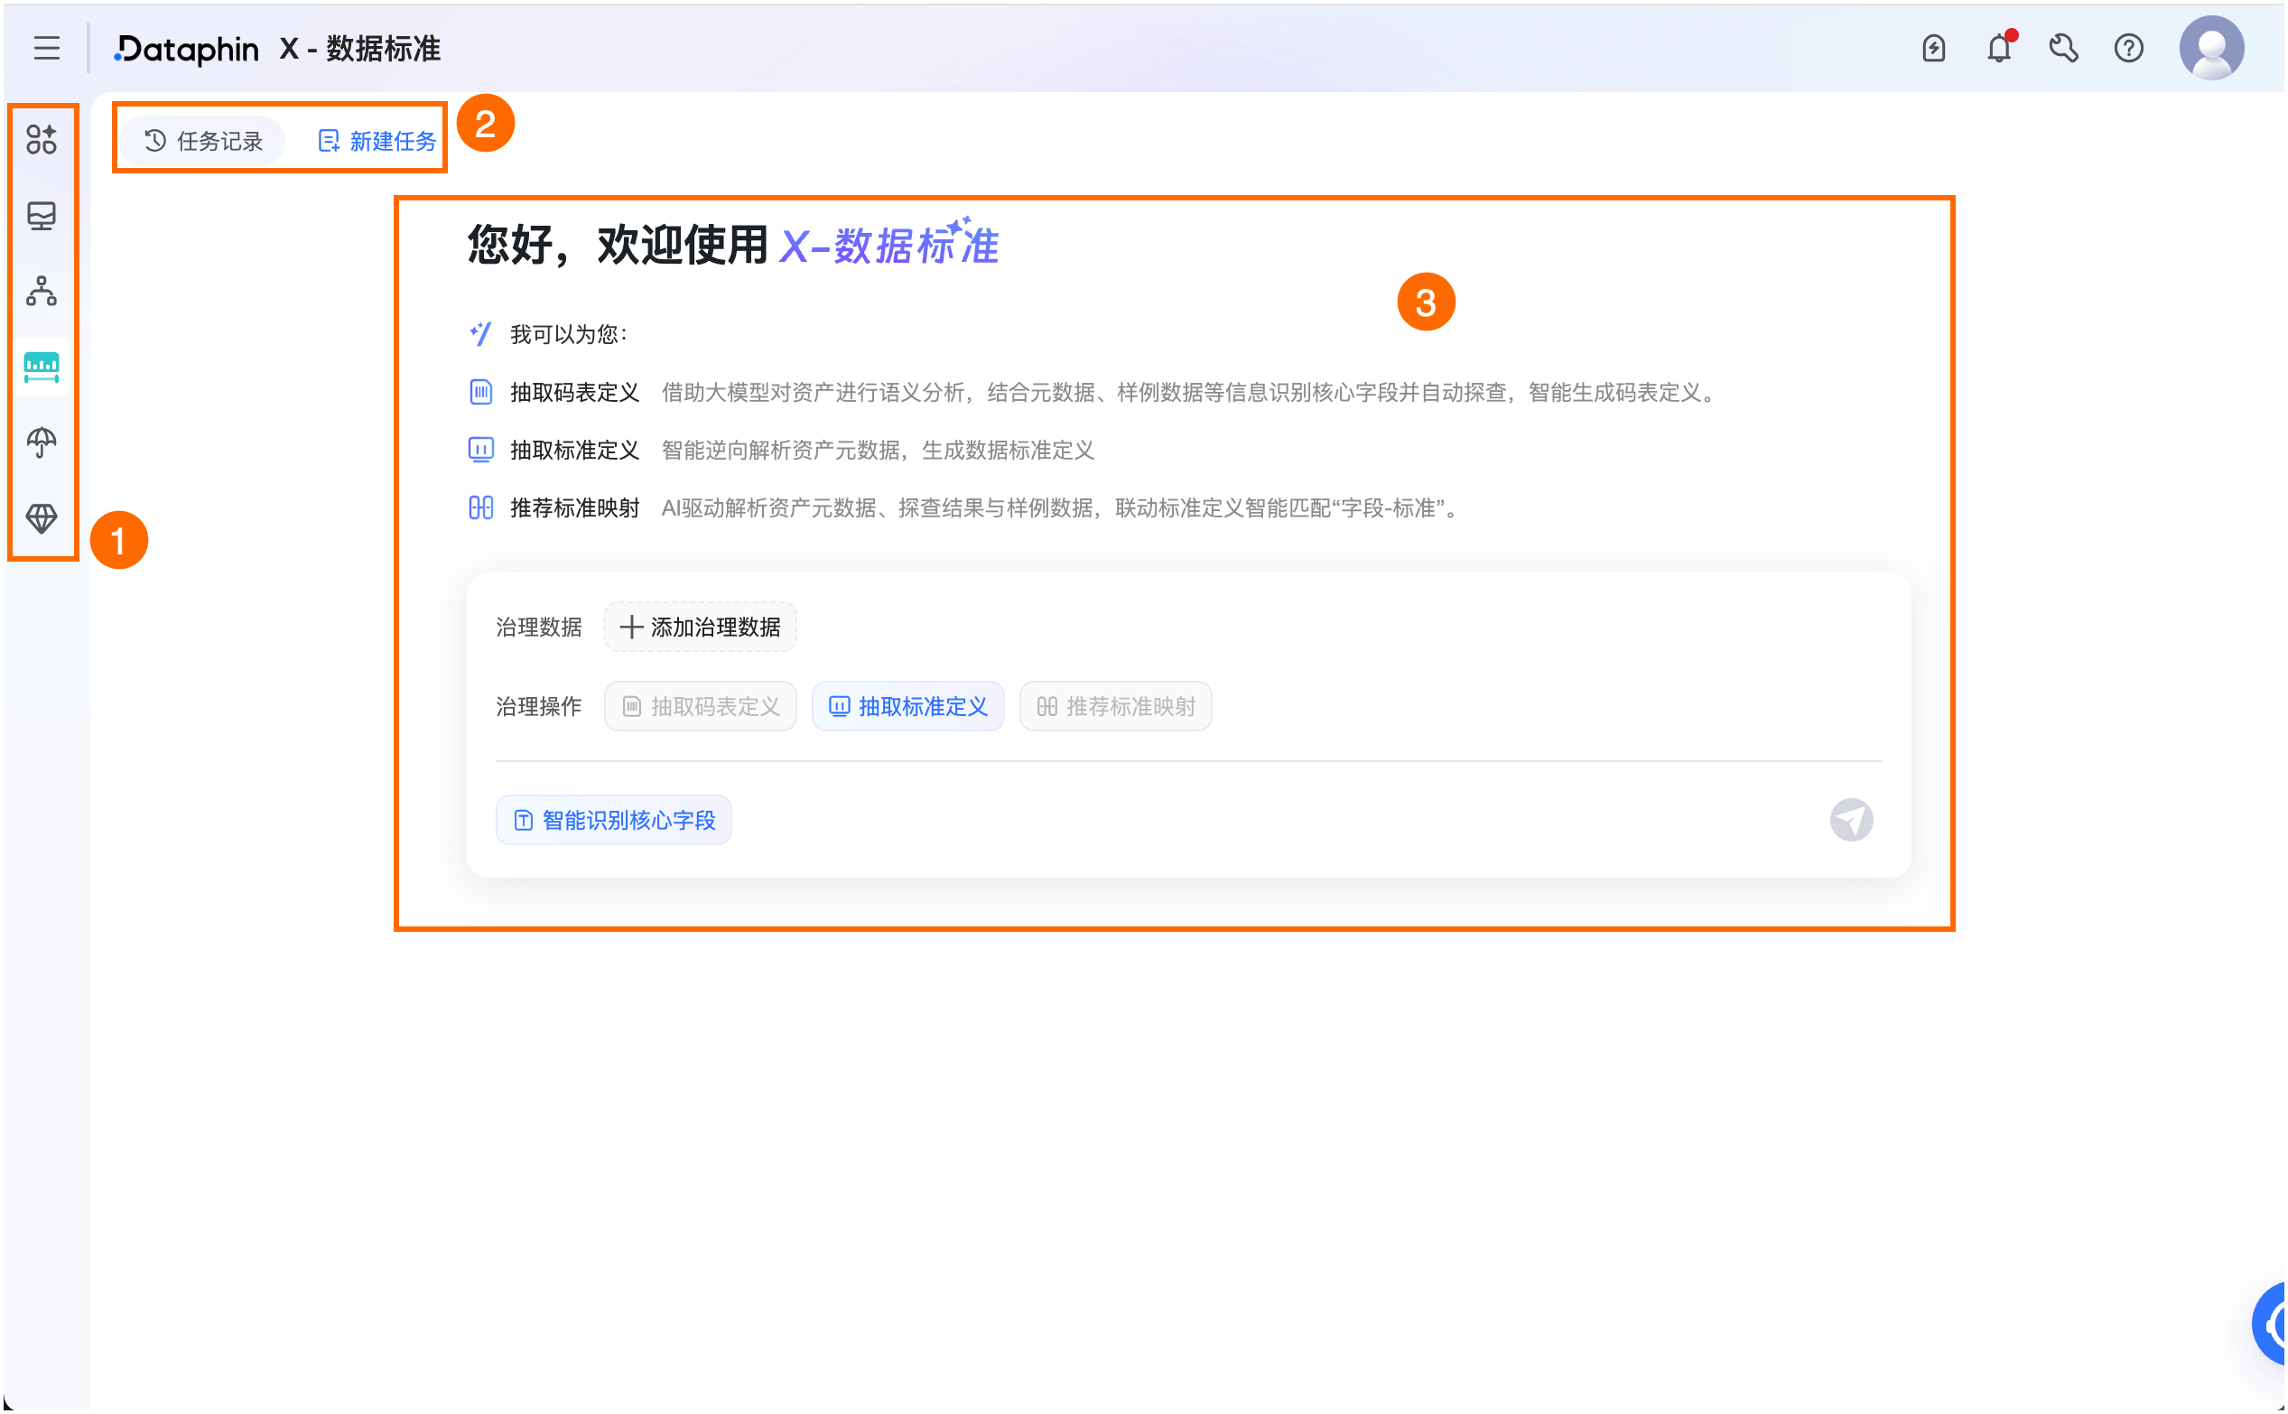This screenshot has height=1414, width=2288.
Task: Switch to the 任务记录 tab
Action: (x=201, y=140)
